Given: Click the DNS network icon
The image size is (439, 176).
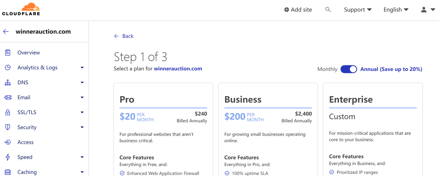Looking at the screenshot, I should tap(8, 82).
